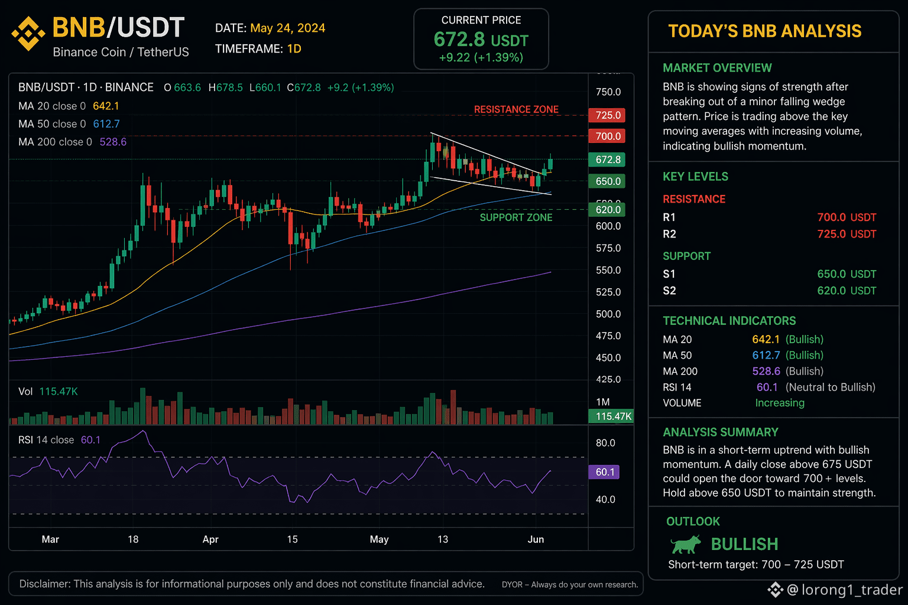Click the TECHNICAL INDICATORS heading
The image size is (908, 605).
coord(729,321)
